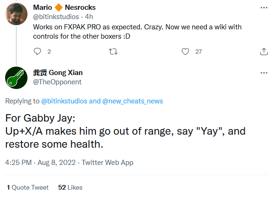Share Mario's tweet via the share icon
Viewport: 275px width, 198px height.
point(264,51)
